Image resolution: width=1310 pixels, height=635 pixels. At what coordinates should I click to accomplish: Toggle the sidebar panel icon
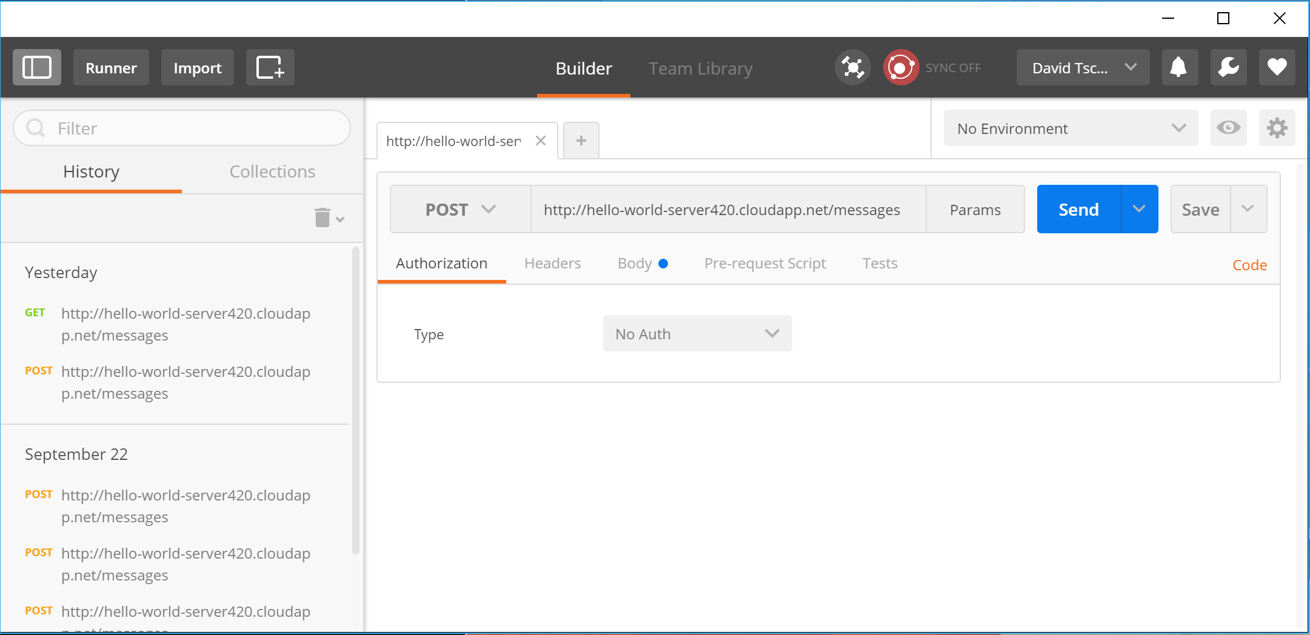37,67
